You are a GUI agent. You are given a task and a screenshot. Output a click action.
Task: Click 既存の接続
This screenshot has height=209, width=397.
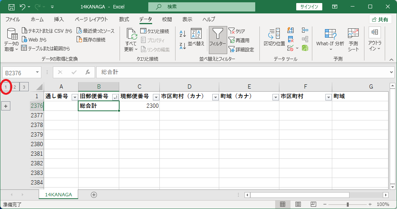[x=91, y=40]
